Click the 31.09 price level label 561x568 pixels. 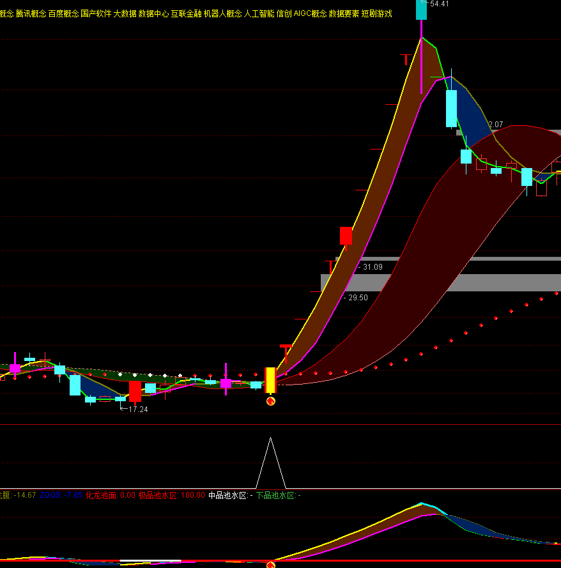click(372, 267)
